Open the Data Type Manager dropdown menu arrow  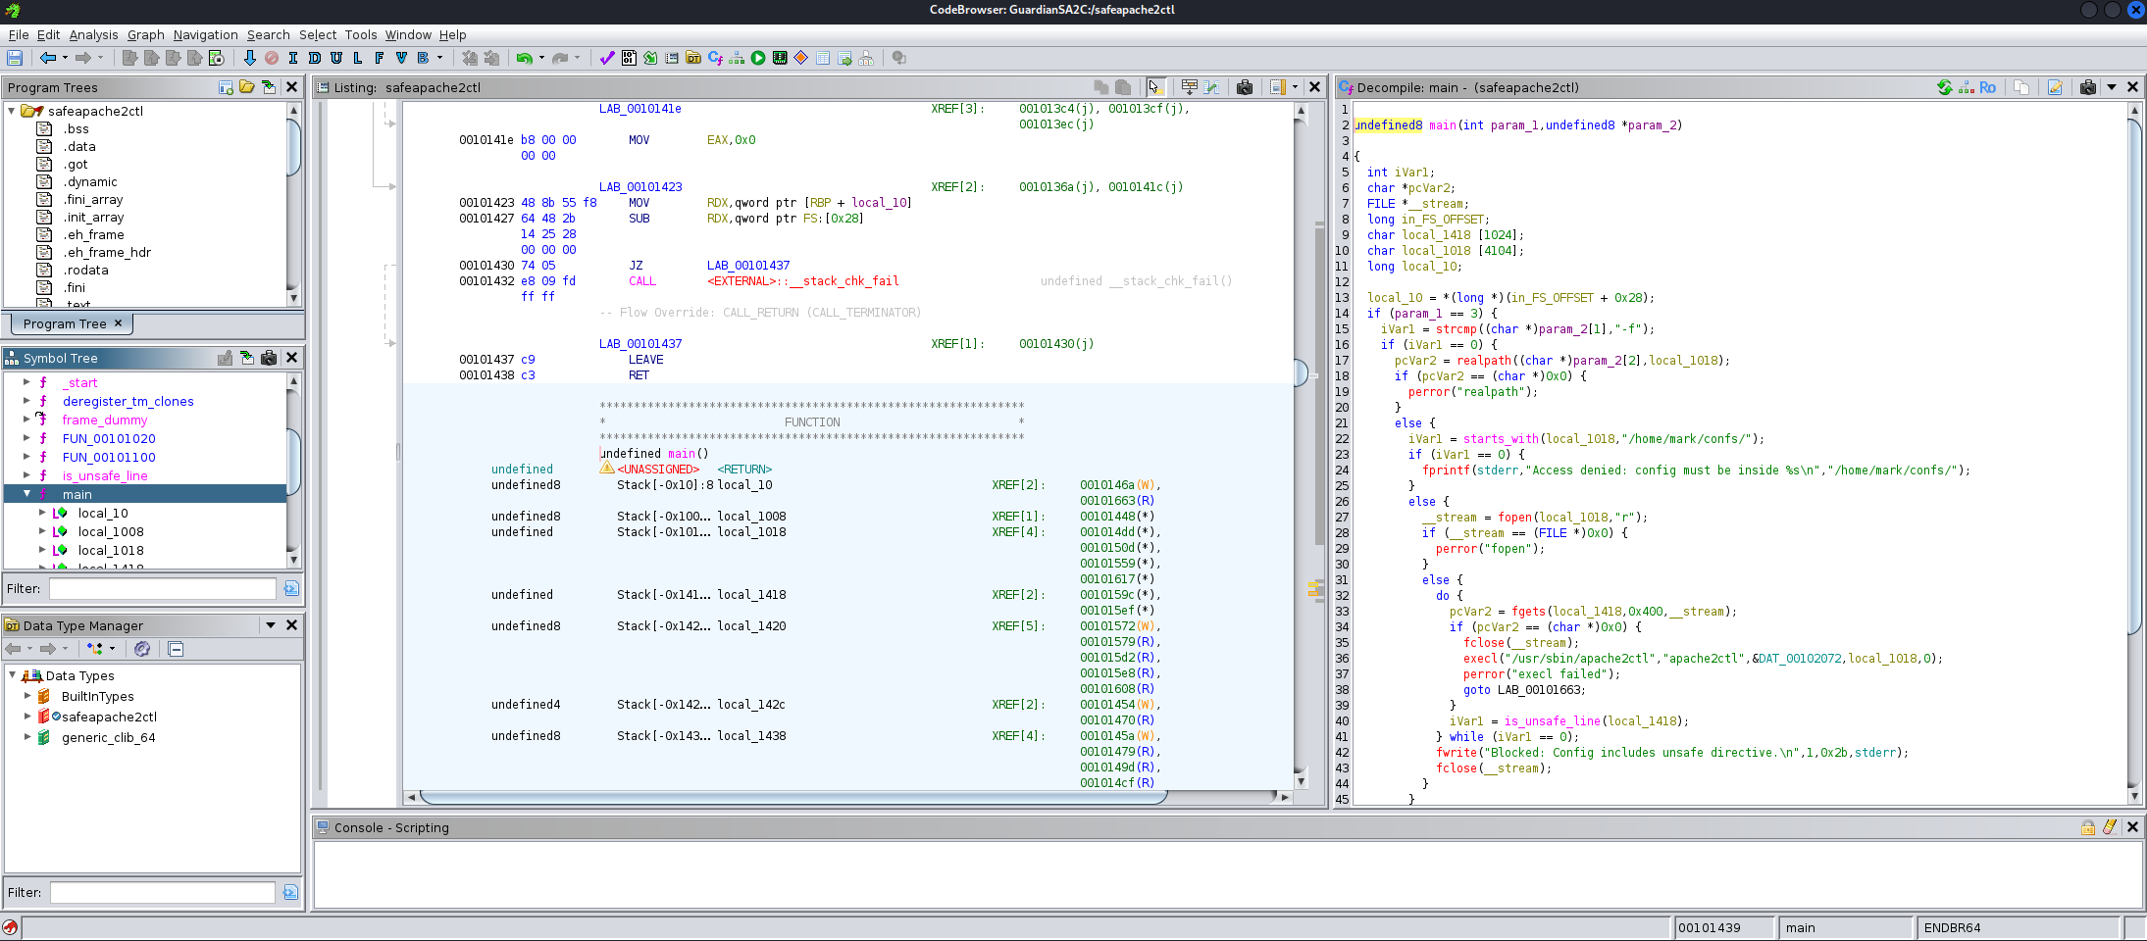pos(270,625)
